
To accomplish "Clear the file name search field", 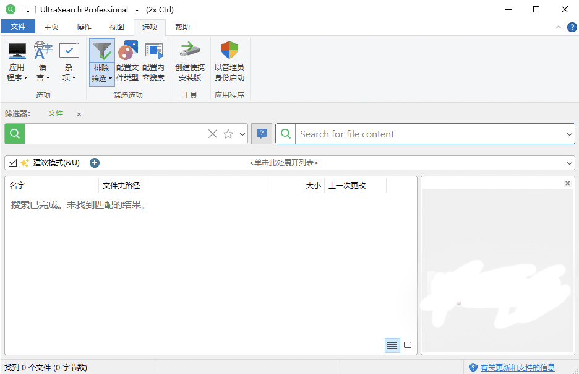I will point(213,134).
